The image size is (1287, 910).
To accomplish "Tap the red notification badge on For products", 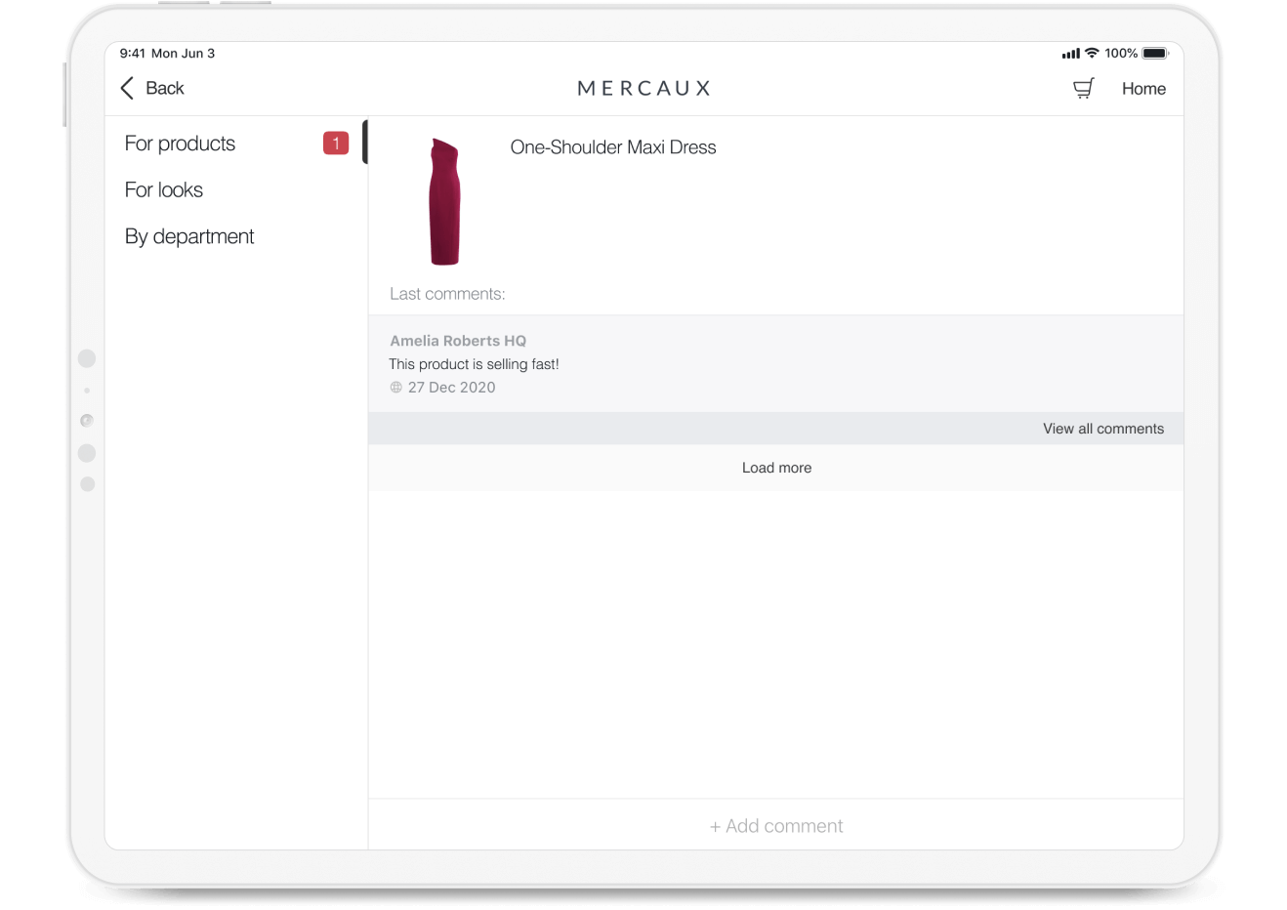I will 335,144.
